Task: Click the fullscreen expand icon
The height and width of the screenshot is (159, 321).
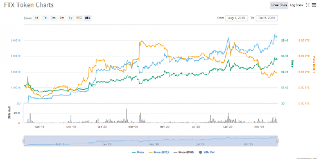Action: coord(308,5)
